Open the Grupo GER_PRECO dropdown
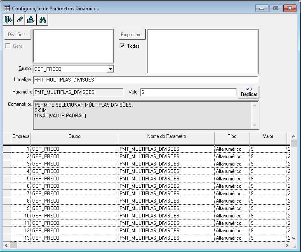This screenshot has height=252, width=301. [x=110, y=69]
